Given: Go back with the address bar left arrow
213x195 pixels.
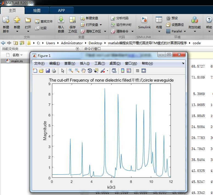Looking at the screenshot, I should click(3, 43).
